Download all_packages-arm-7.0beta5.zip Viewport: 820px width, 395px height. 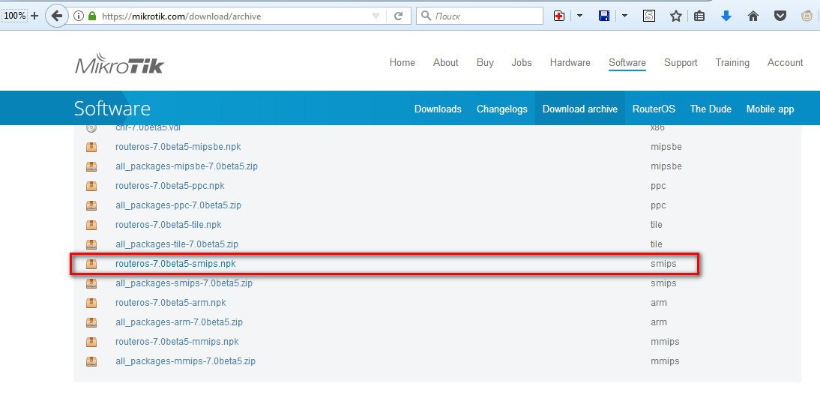[x=179, y=322]
